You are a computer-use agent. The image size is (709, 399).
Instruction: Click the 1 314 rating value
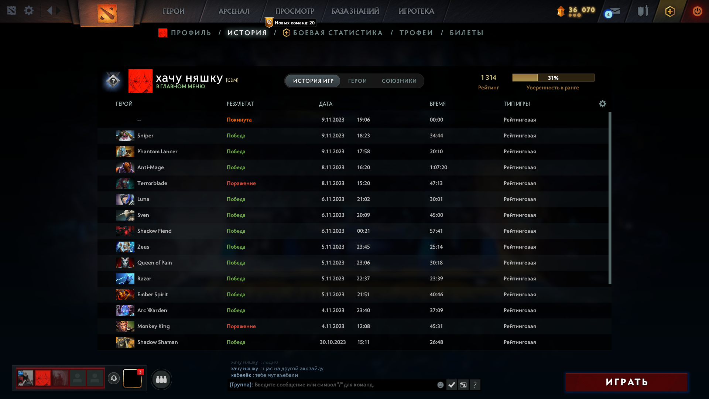pyautogui.click(x=489, y=78)
